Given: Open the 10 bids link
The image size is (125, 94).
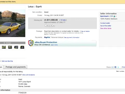Looking at the screenshot, I should pyautogui.click(x=63, y=20).
